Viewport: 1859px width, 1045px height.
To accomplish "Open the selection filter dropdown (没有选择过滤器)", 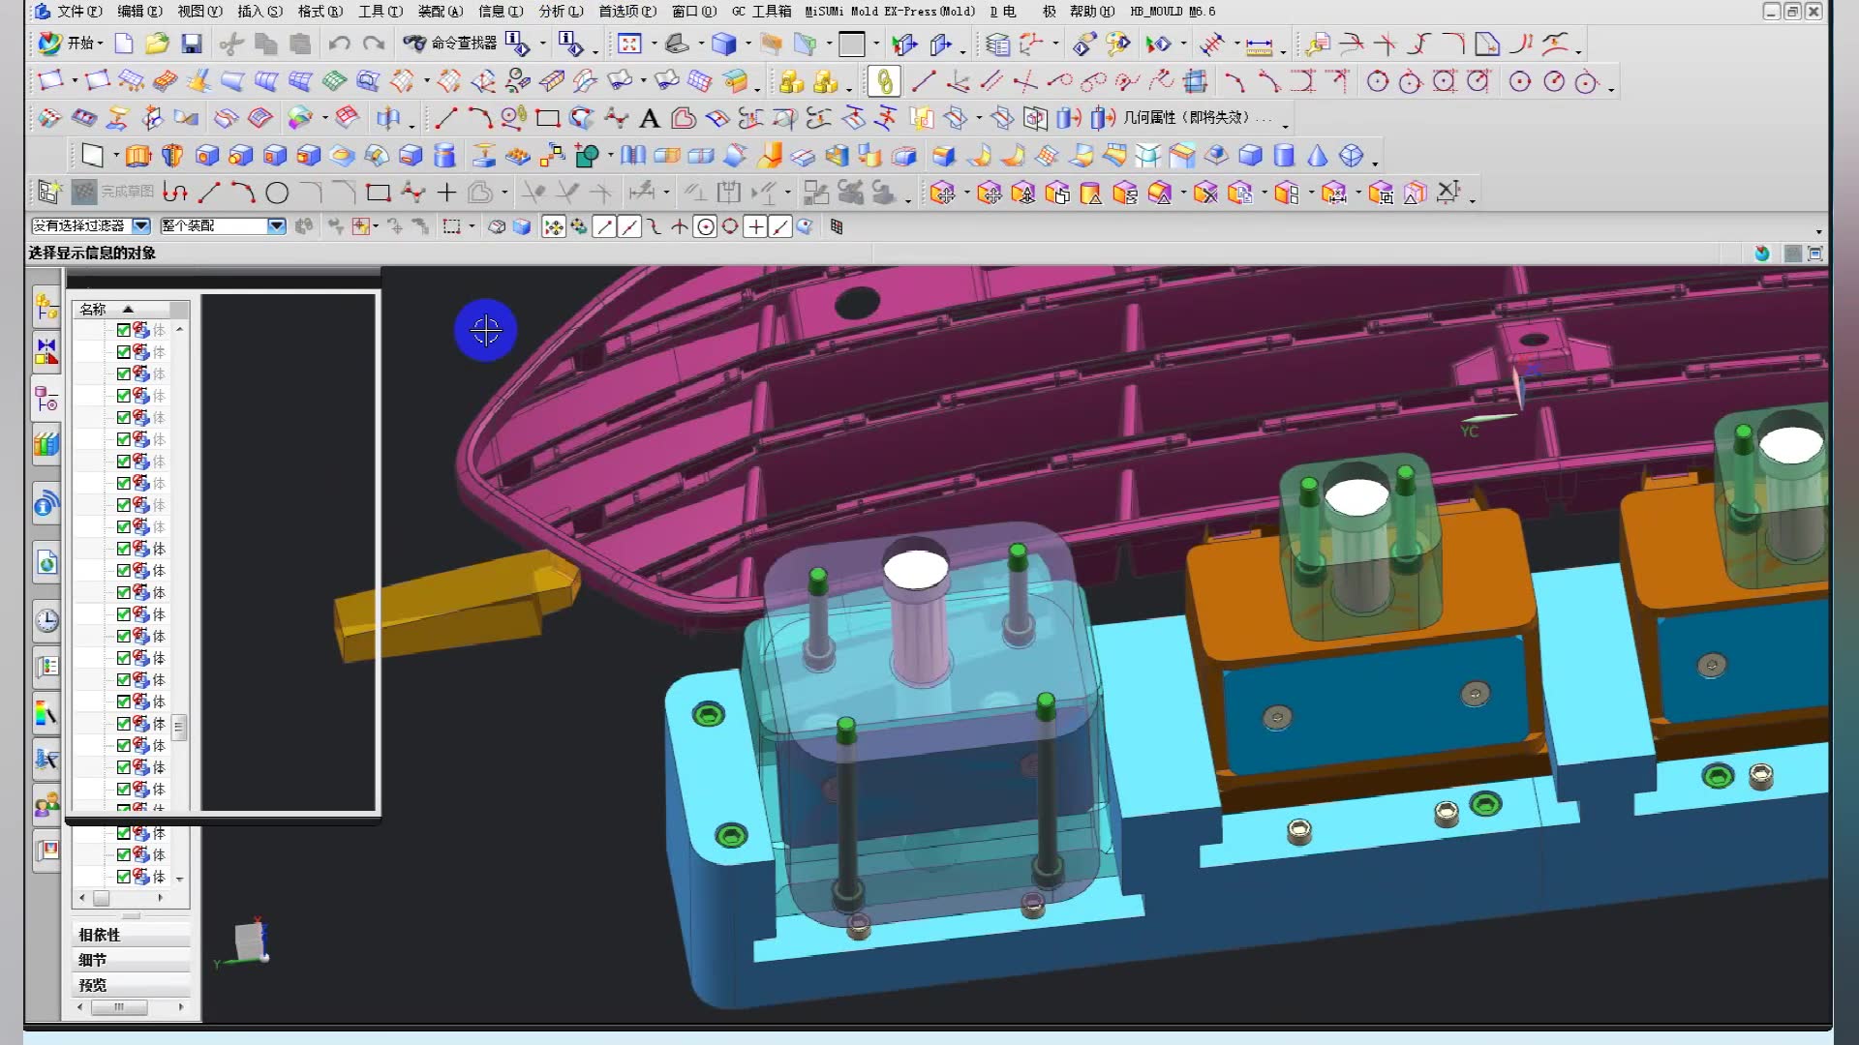I will pos(141,225).
